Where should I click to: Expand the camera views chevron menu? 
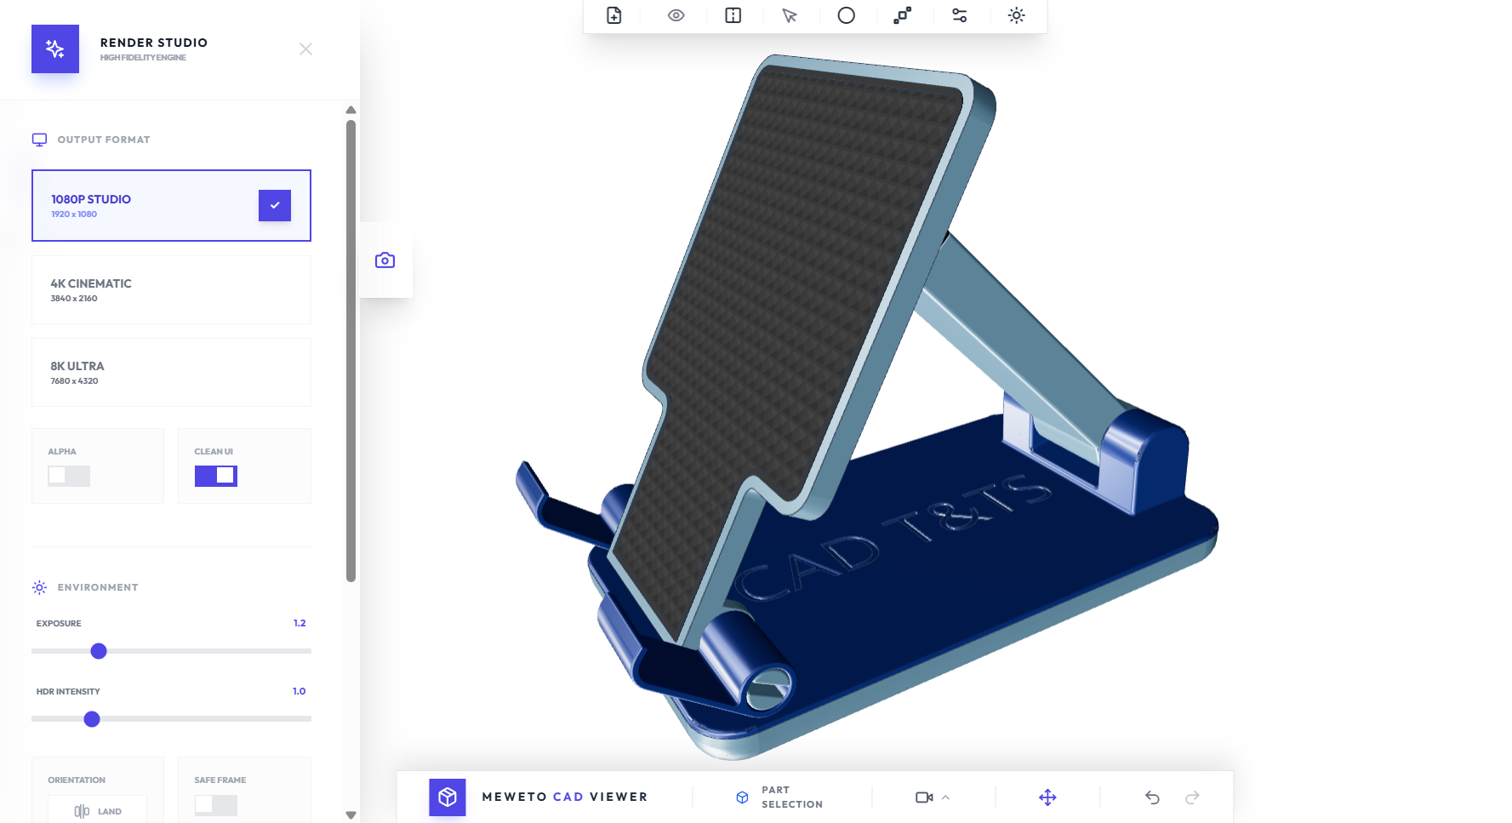pyautogui.click(x=946, y=797)
